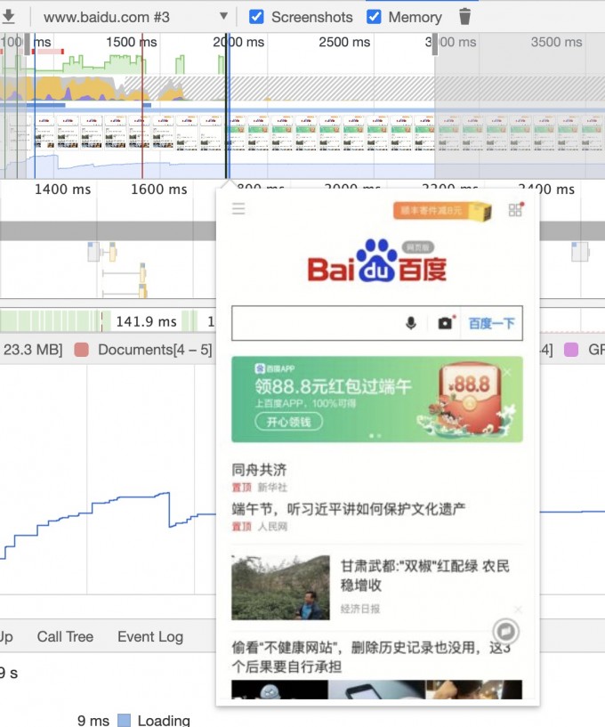This screenshot has width=605, height=727.
Task: Select the overview window right handle
Action: 435,44
